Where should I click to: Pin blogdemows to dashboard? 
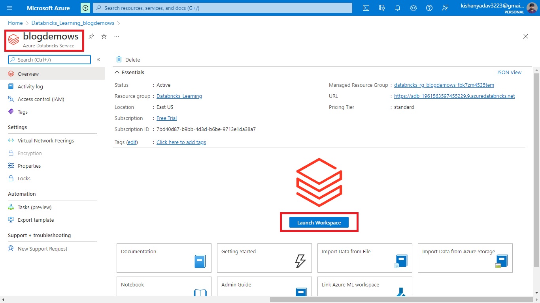click(91, 36)
